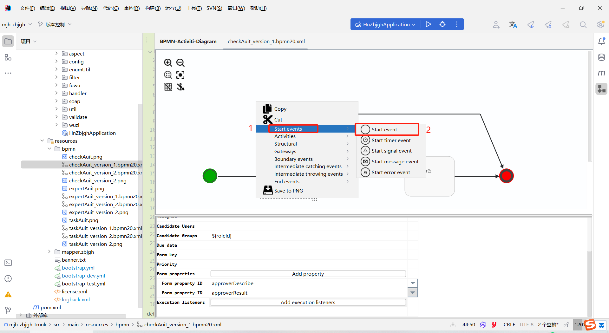Toggle the anchor mode in the diagram toolbar

tap(180, 87)
